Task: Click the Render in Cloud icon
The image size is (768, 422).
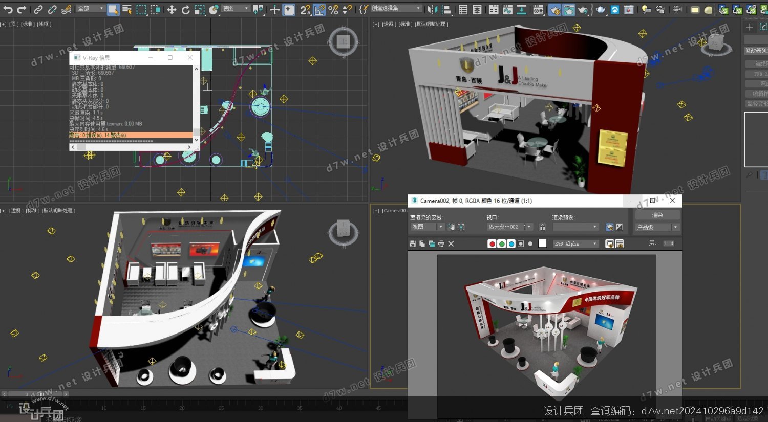Action: (x=615, y=10)
